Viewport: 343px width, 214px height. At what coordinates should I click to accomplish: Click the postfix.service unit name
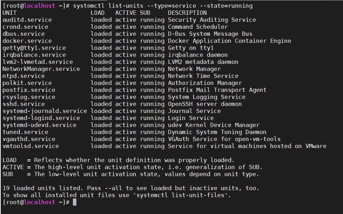click(29, 90)
